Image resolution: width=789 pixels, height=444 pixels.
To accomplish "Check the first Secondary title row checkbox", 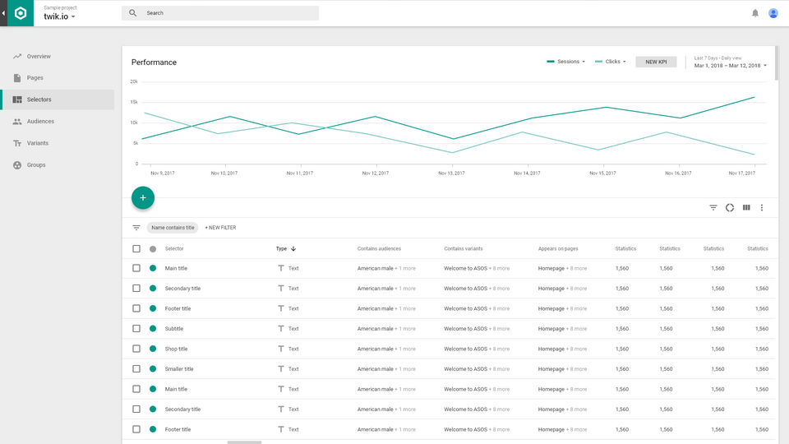I will tap(136, 289).
